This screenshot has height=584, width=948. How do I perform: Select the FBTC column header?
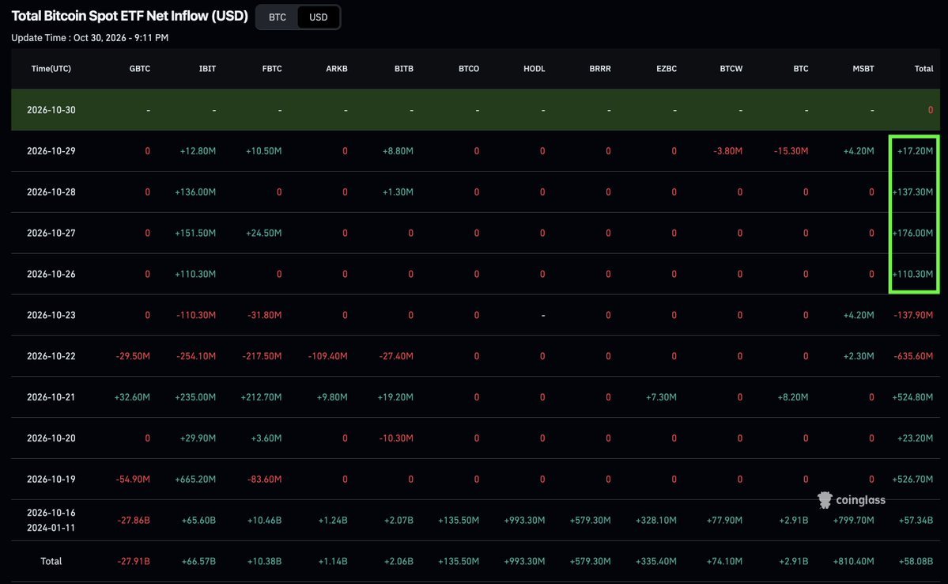pos(272,68)
